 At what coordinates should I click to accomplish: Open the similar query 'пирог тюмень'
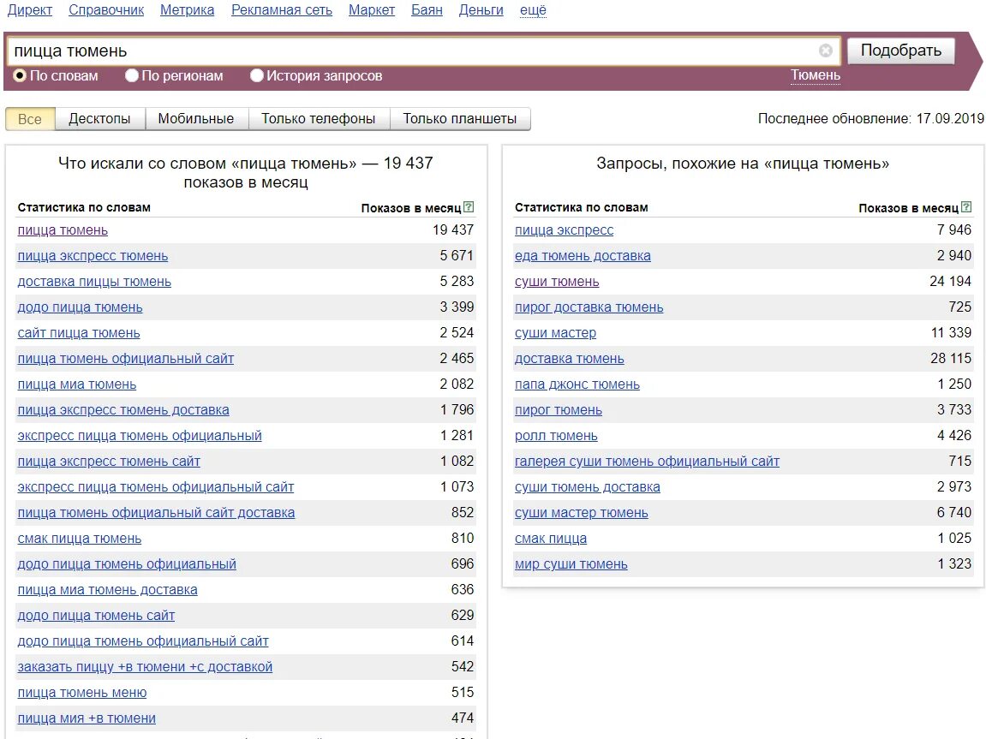pyautogui.click(x=559, y=410)
